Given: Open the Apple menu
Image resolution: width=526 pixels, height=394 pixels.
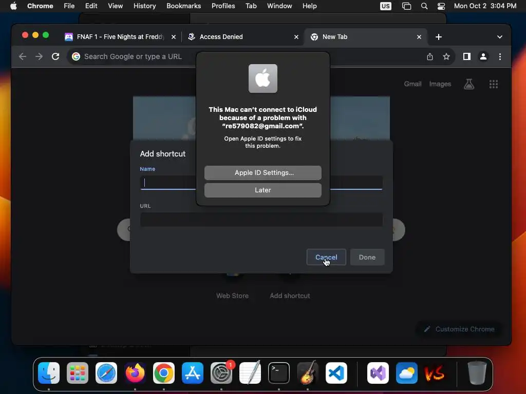Looking at the screenshot, I should [13, 6].
